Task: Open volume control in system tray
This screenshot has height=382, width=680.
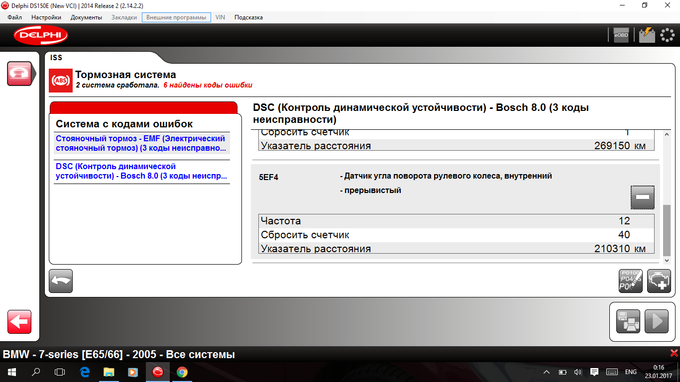Action: coord(578,372)
